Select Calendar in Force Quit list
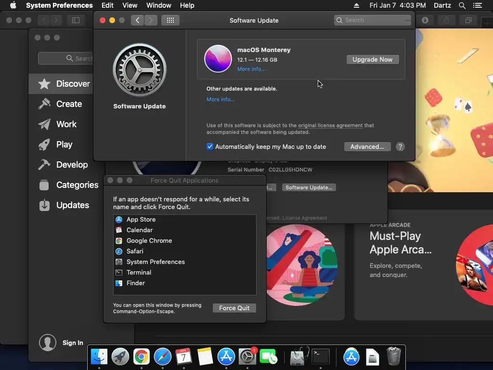Screen dimensions: 493x370 point(184,230)
